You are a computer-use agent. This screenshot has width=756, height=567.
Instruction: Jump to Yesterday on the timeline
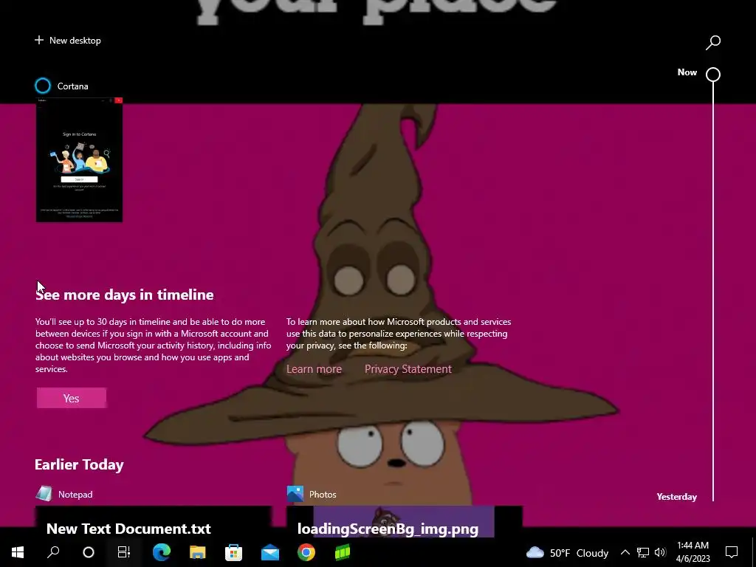[x=676, y=497]
